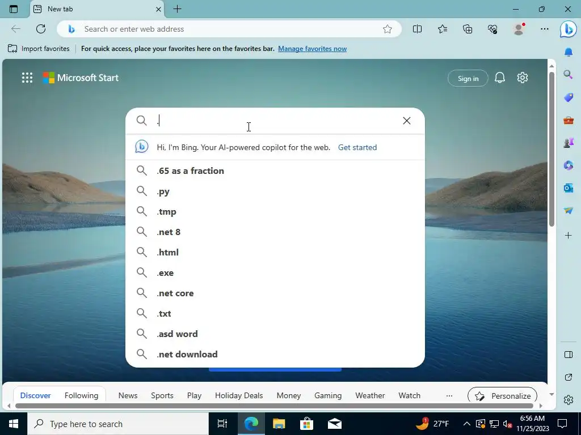Open split screen view

pos(417,29)
